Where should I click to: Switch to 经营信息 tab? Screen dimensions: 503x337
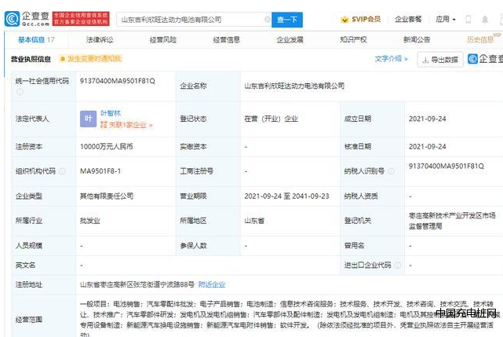(x=227, y=40)
